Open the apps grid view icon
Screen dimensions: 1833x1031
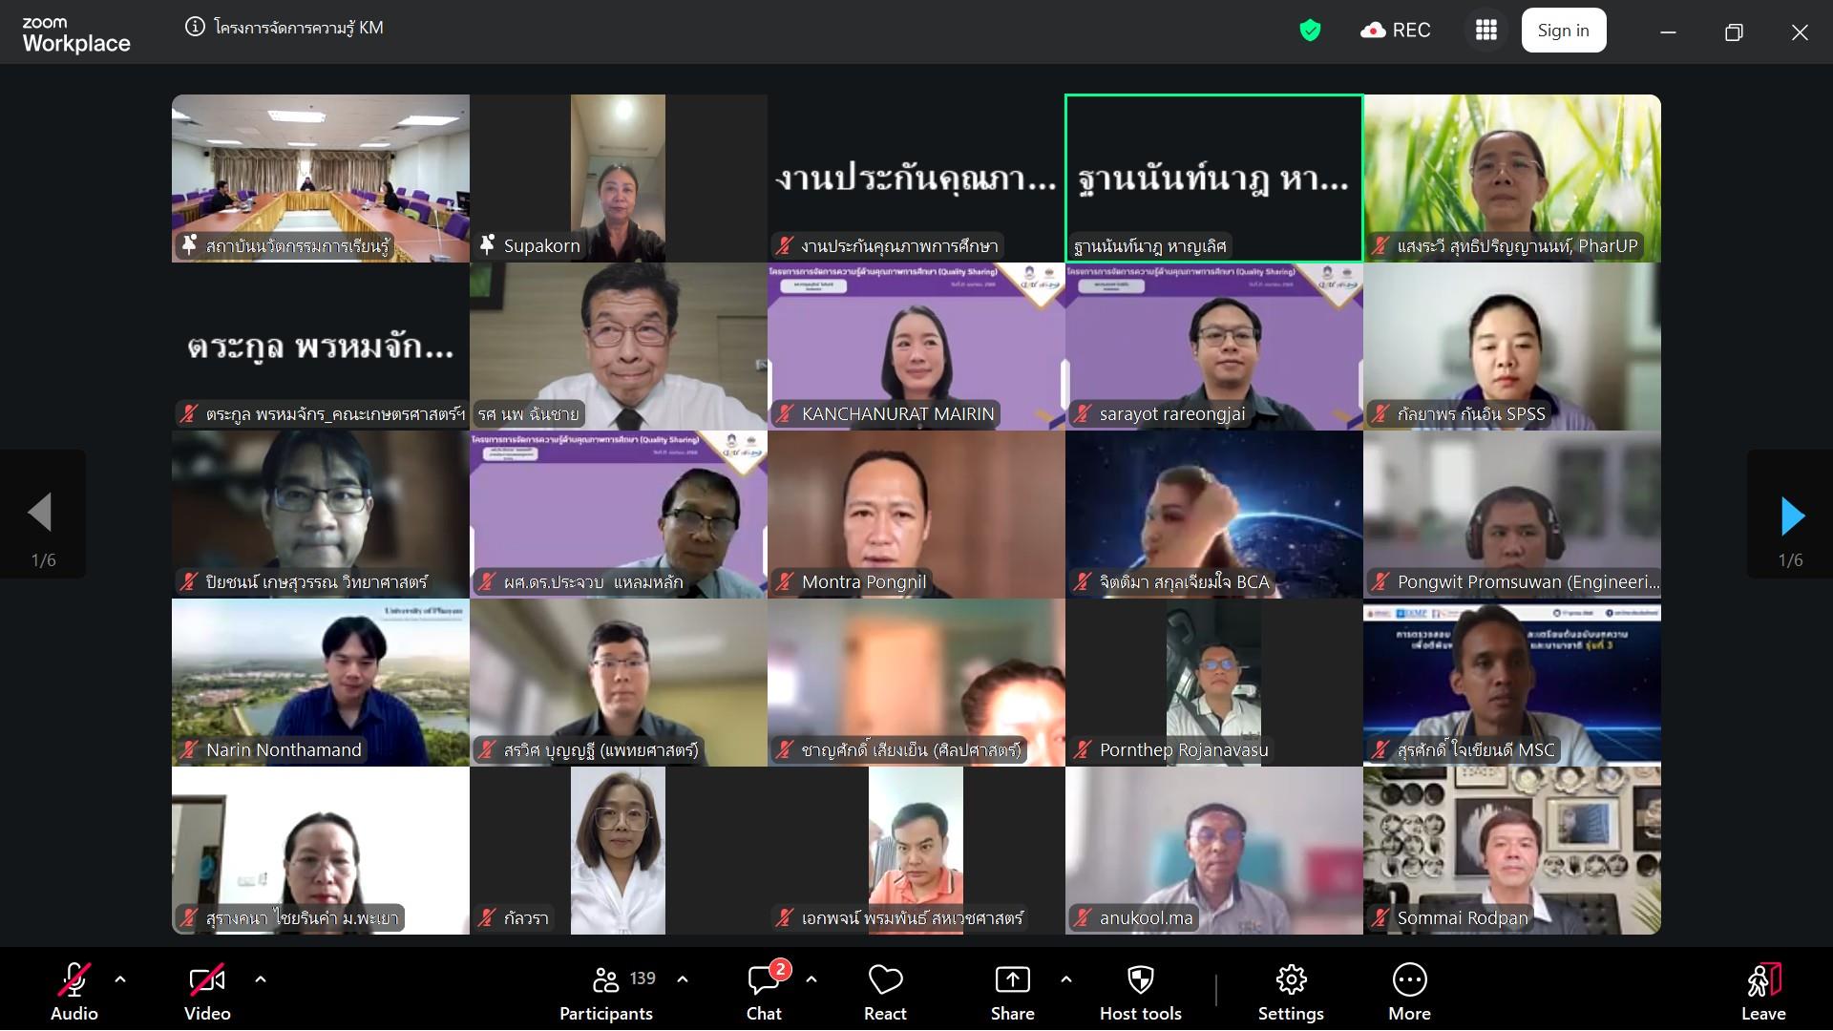click(1485, 31)
